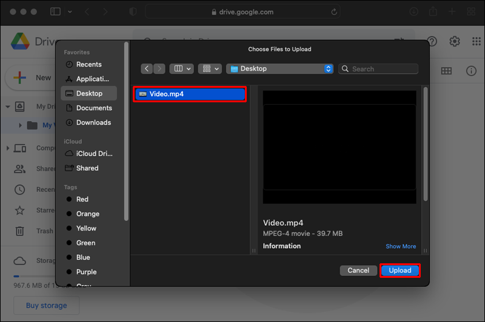Screen dimensions: 485x322
Task: Click the Drive storage usage bar
Action: coord(35,277)
